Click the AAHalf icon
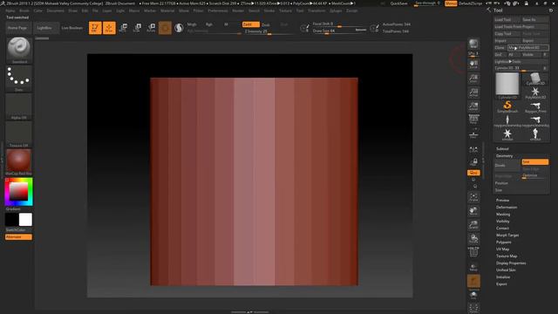 473,106
